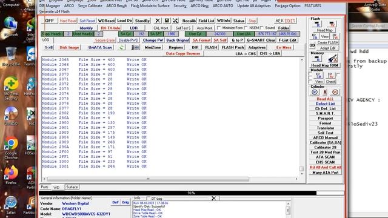Select log row Module 2F00
The width and height of the screenshot is (388, 218).
coord(94,152)
